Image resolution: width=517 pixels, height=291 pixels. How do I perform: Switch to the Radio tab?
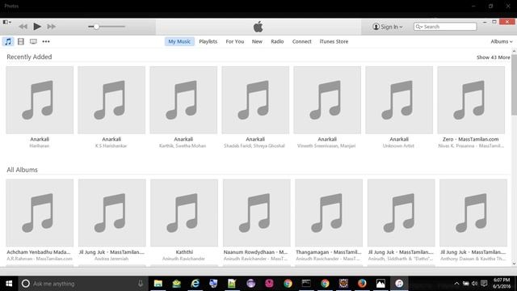coord(277,41)
